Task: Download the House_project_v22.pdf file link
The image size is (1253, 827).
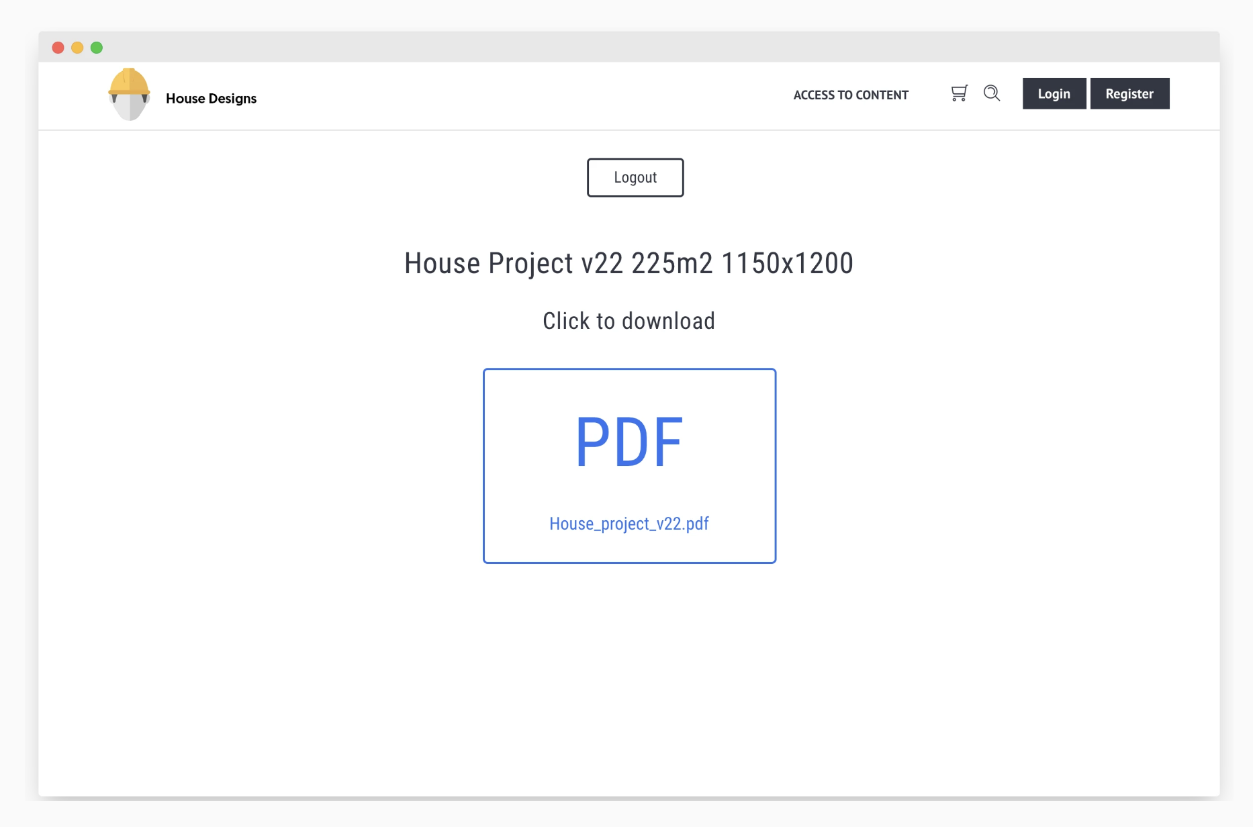Action: pos(629,524)
